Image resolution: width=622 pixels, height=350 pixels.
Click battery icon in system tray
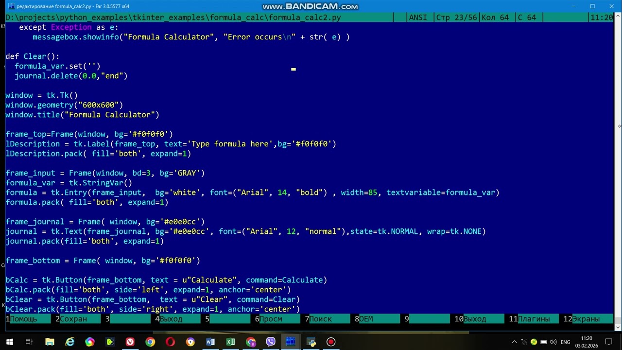[544, 342]
